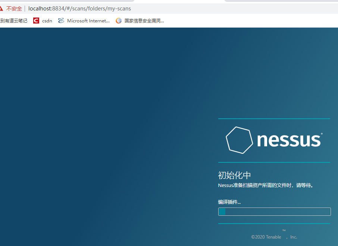
Task: Click the Nessus hexagon logo
Action: click(239, 140)
